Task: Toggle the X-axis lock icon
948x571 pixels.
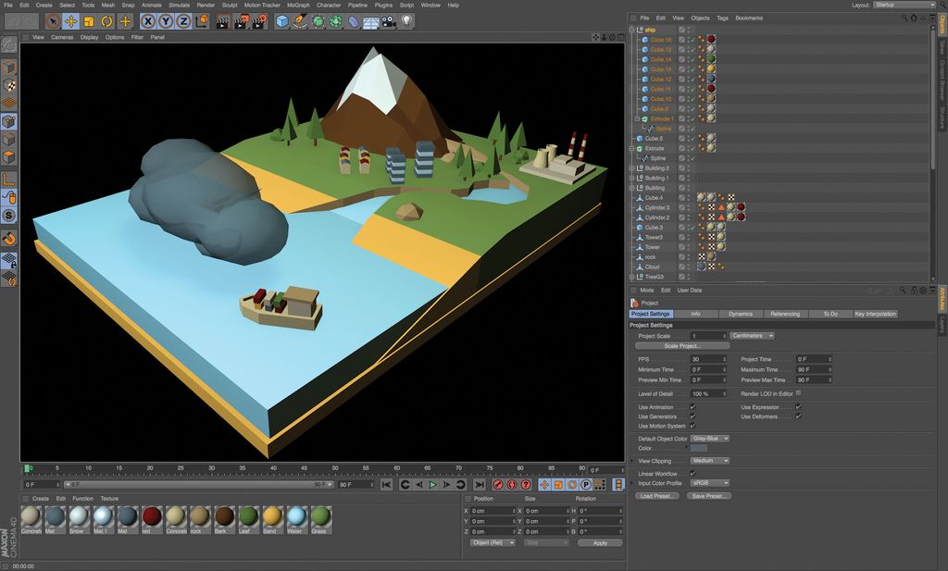Action: click(149, 19)
